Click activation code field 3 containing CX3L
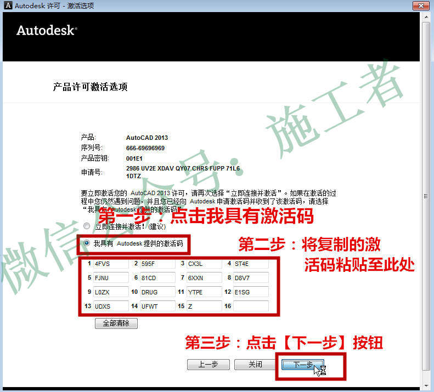Viewport: 434px width, 392px height. [x=204, y=264]
